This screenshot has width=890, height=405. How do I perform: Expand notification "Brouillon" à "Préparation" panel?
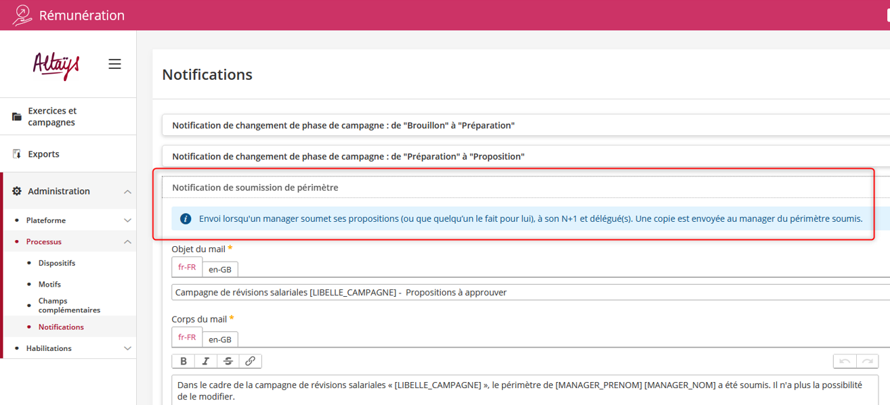tap(343, 126)
